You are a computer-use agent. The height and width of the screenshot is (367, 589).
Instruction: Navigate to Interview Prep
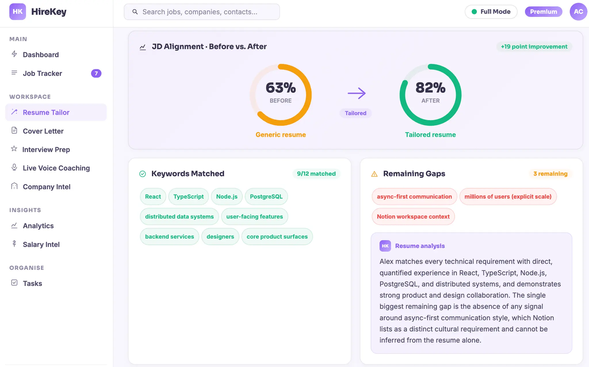(56, 149)
